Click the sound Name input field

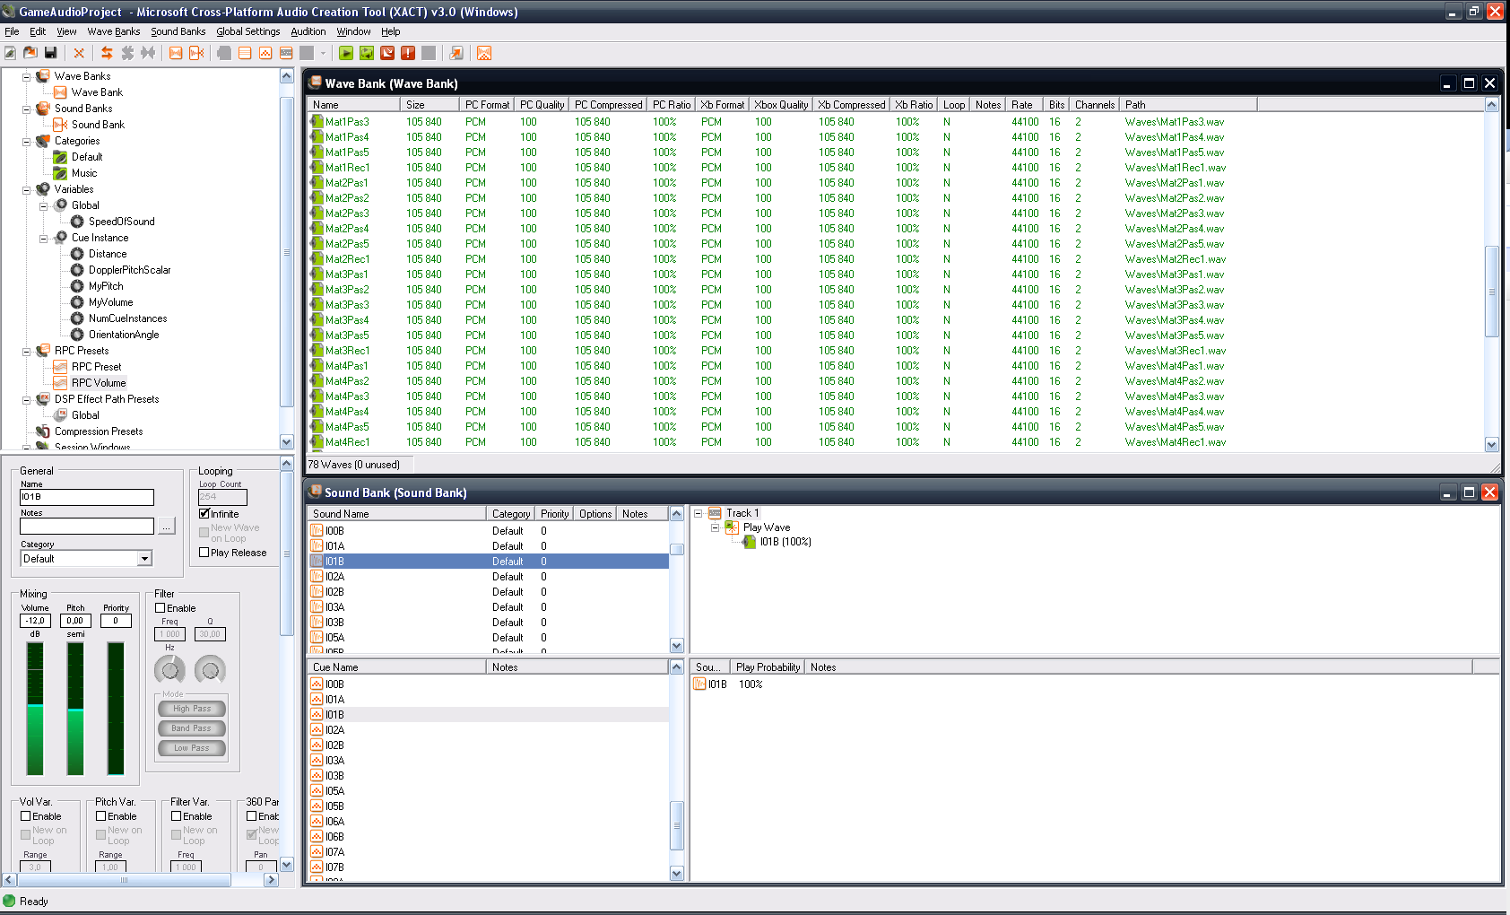tap(87, 497)
